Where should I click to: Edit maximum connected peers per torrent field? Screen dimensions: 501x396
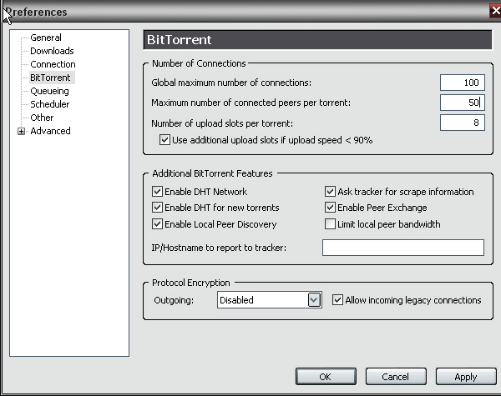462,103
